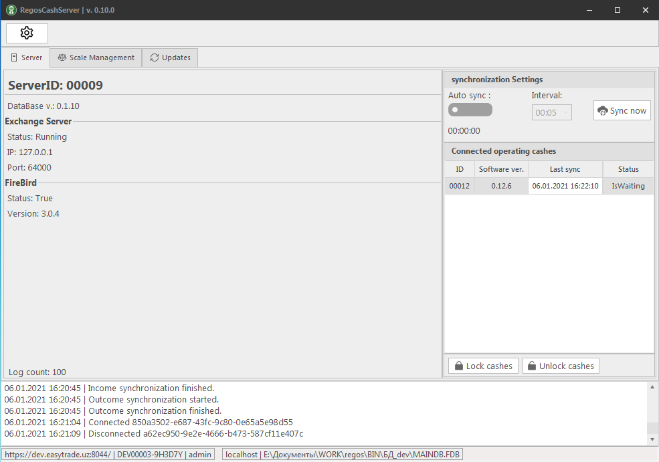Image resolution: width=659 pixels, height=462 pixels.
Task: Enable the Auto sync toggle switch
Action: 470,110
